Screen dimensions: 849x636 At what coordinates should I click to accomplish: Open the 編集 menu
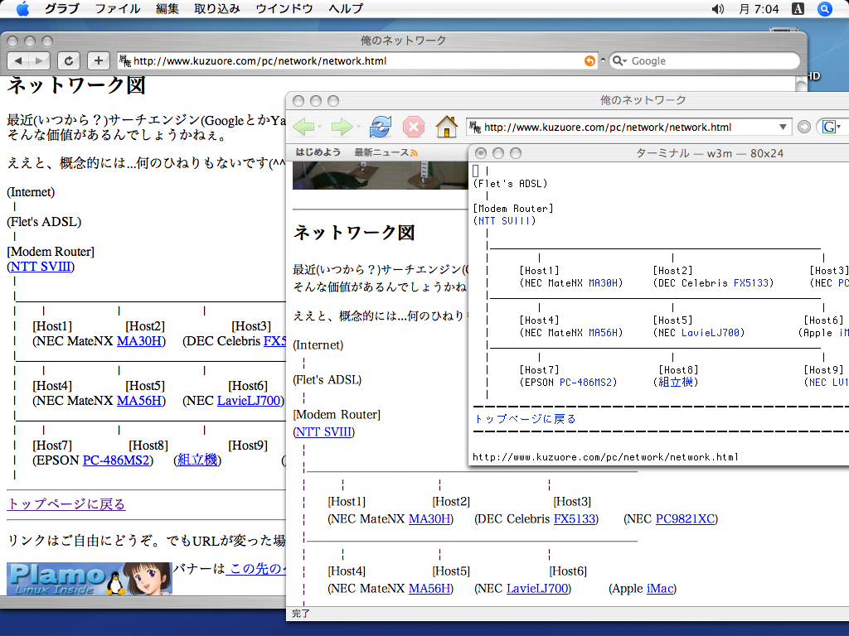point(167,8)
